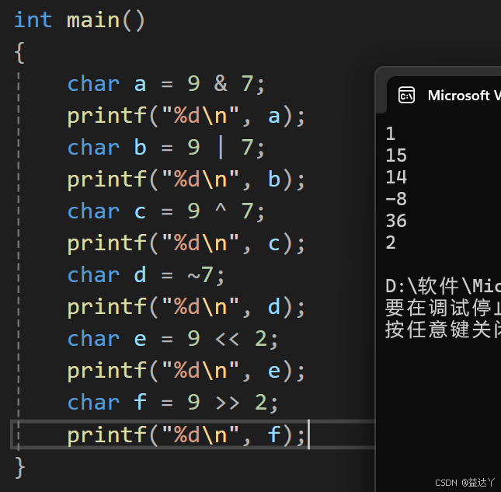Click the line 'printf("%d\n", a);'
The width and height of the screenshot is (501, 492).
pyautogui.click(x=186, y=116)
